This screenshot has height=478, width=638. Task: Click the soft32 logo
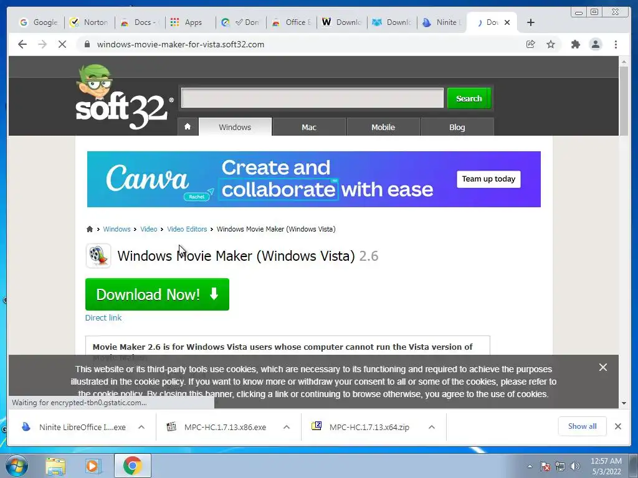(125, 97)
